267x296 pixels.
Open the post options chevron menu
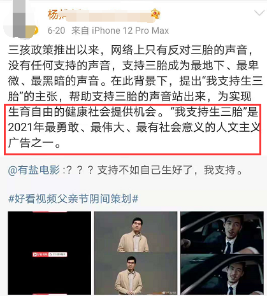coord(259,13)
